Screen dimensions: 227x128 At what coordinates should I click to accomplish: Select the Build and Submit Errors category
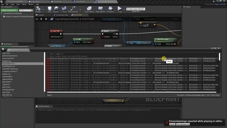point(23,56)
